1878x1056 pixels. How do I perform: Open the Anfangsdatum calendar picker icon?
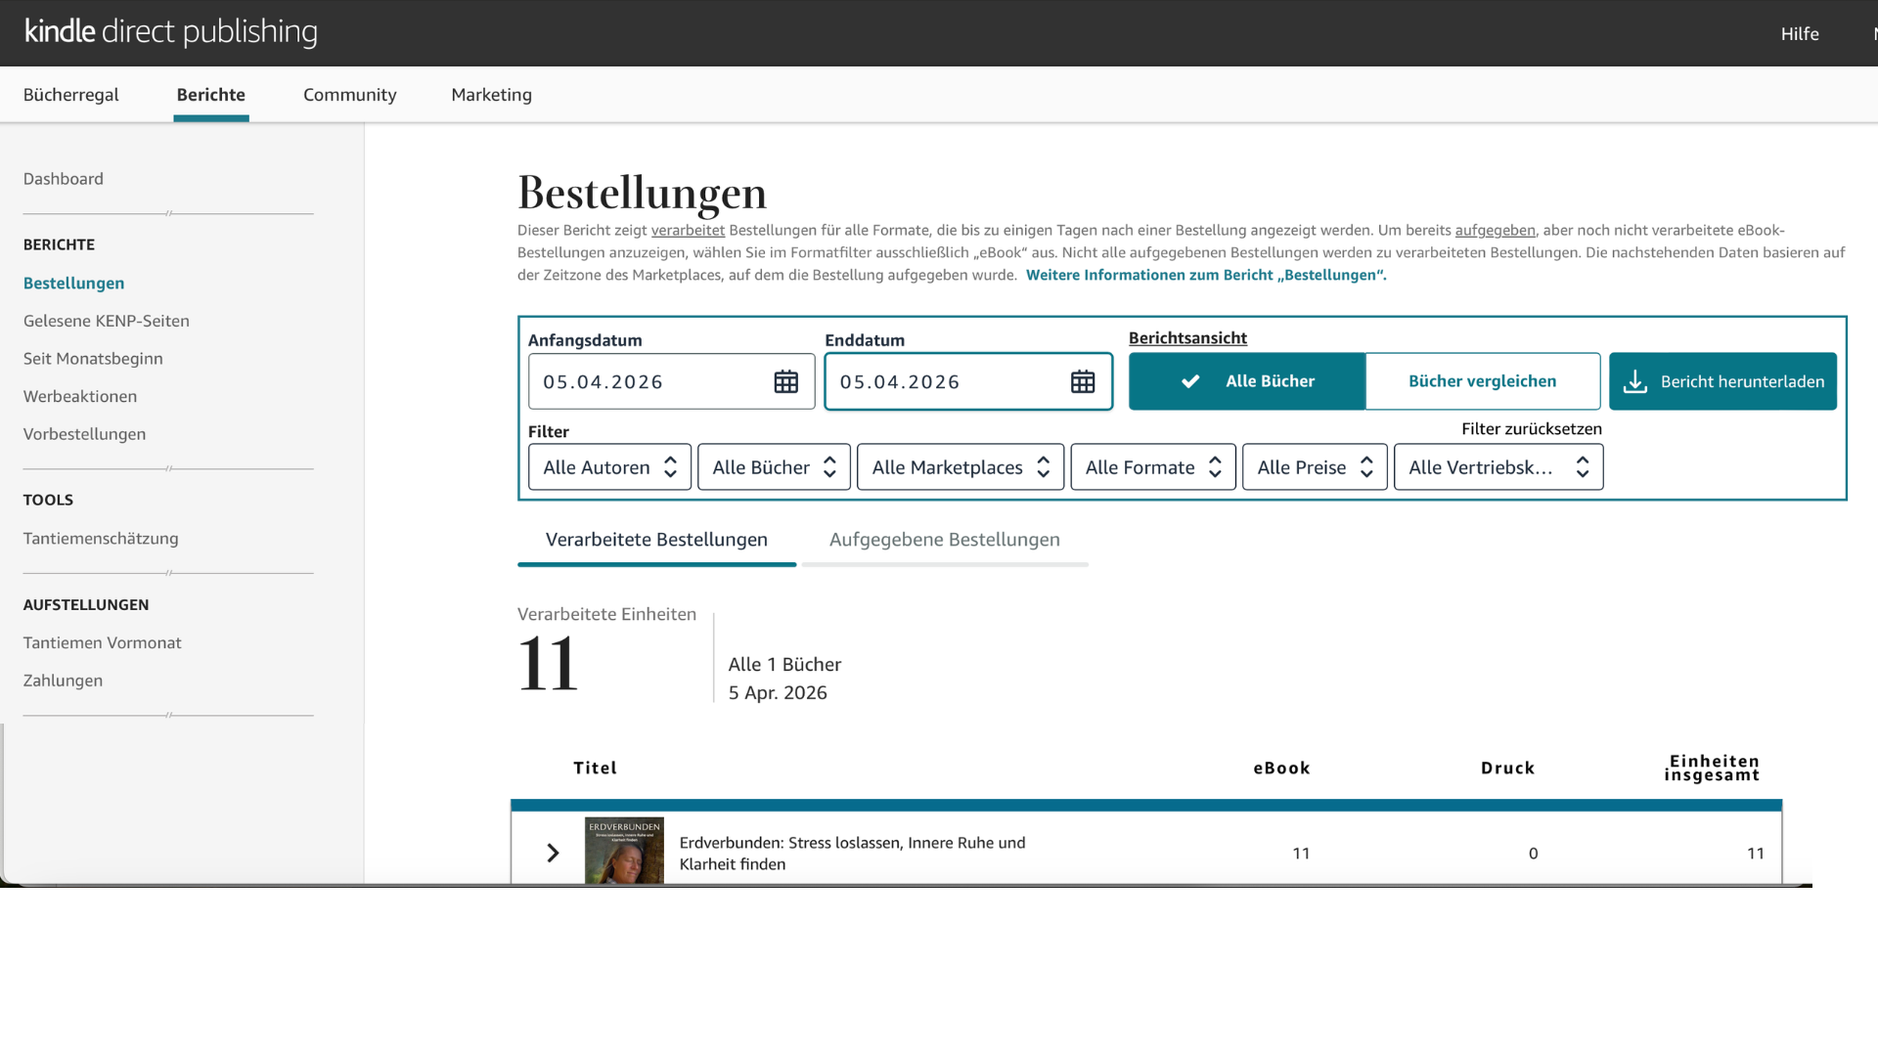pyautogui.click(x=785, y=381)
